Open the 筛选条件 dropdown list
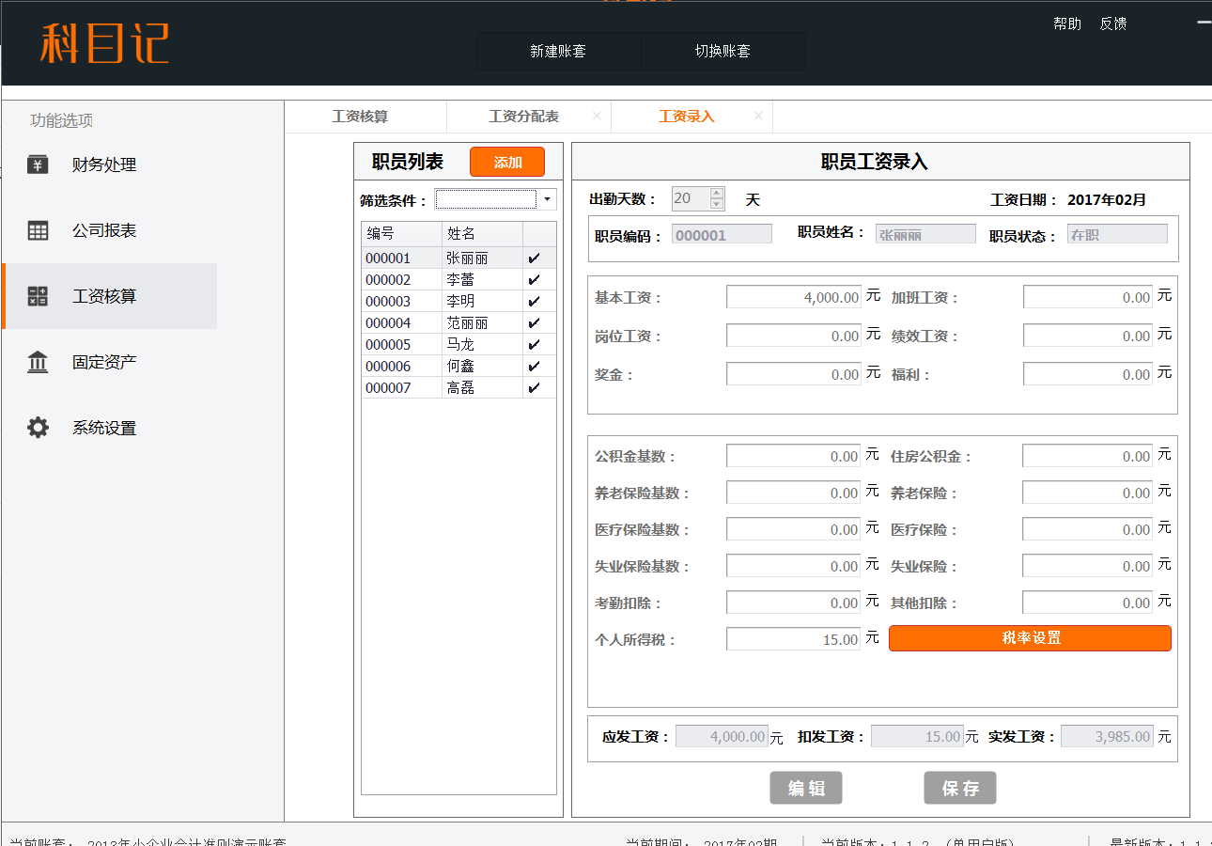Image resolution: width=1212 pixels, height=846 pixels. point(547,199)
